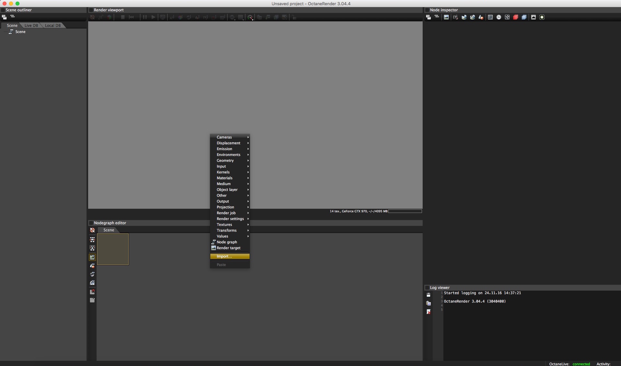The height and width of the screenshot is (366, 621).
Task: Toggle sphere material preview in Nodegraph sidebar
Action: coord(92,274)
